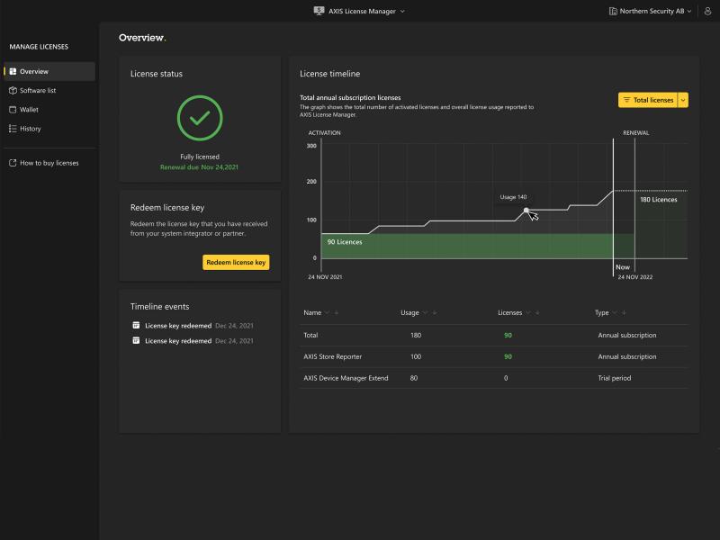Open the user account profile icon
The width and height of the screenshot is (720, 540).
pyautogui.click(x=708, y=11)
